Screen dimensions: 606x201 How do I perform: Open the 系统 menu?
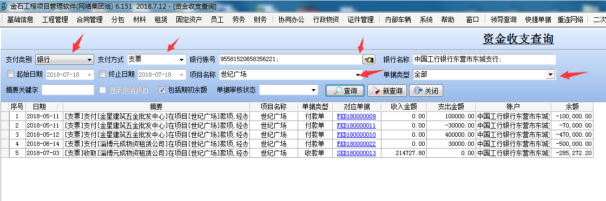(x=426, y=19)
